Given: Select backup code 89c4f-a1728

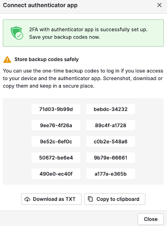Looking at the screenshot, I should 111,125.
